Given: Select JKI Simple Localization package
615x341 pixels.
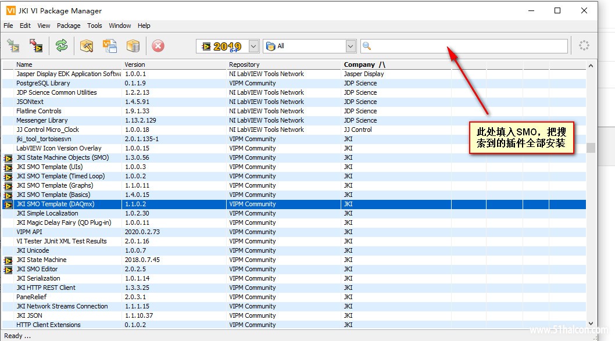Looking at the screenshot, I should [x=294, y=213].
